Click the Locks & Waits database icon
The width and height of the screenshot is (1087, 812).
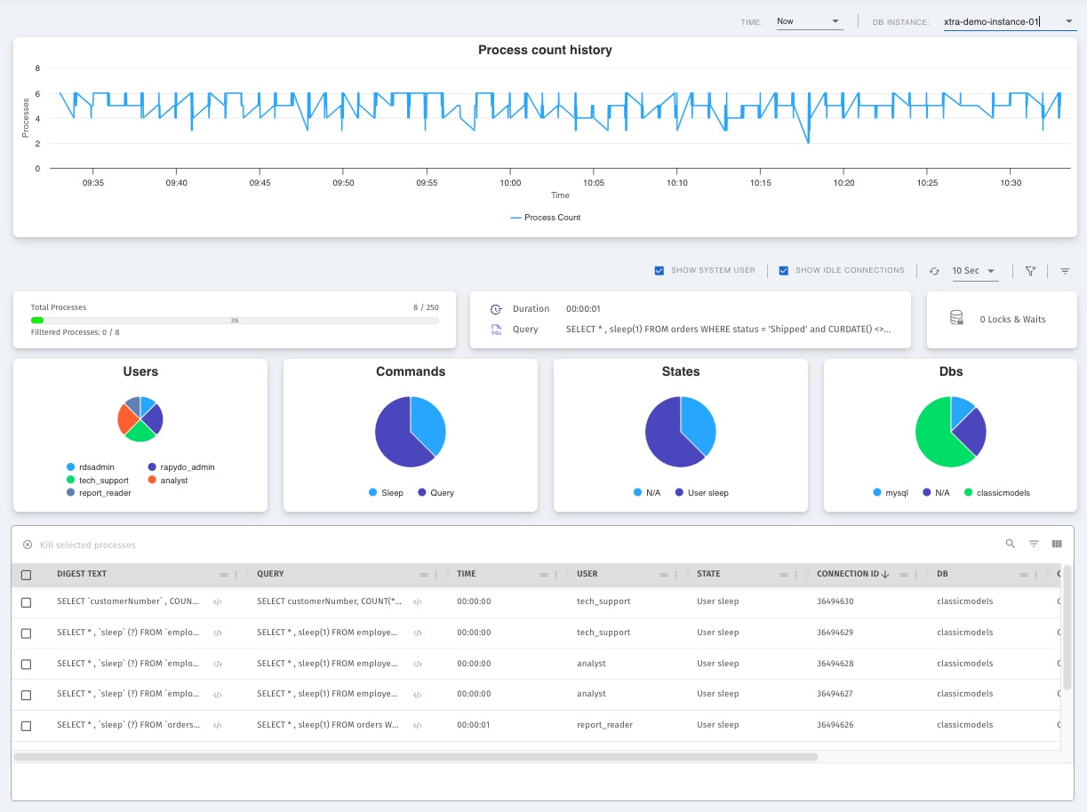click(956, 318)
